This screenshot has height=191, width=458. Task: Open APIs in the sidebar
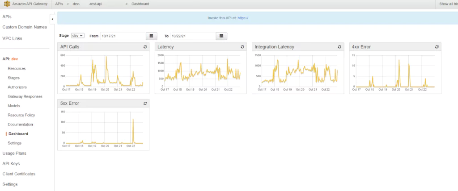point(7,17)
